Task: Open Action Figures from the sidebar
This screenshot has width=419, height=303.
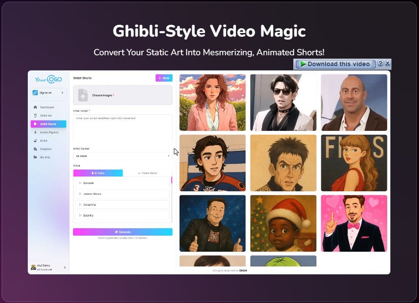Action: tap(35, 132)
